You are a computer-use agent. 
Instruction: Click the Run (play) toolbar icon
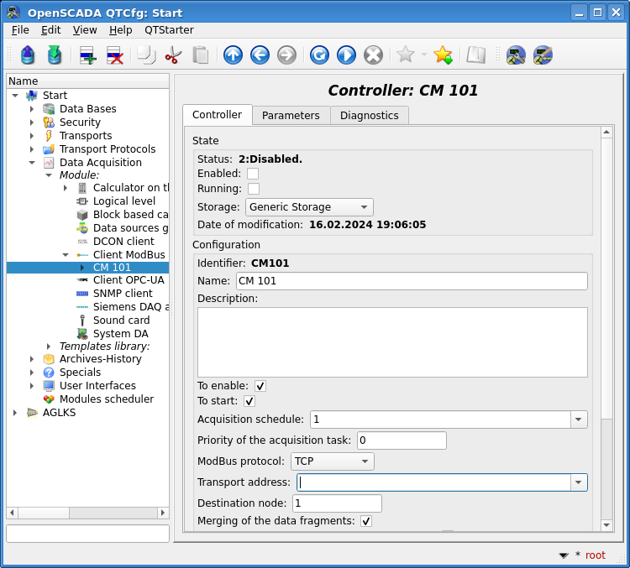point(346,55)
